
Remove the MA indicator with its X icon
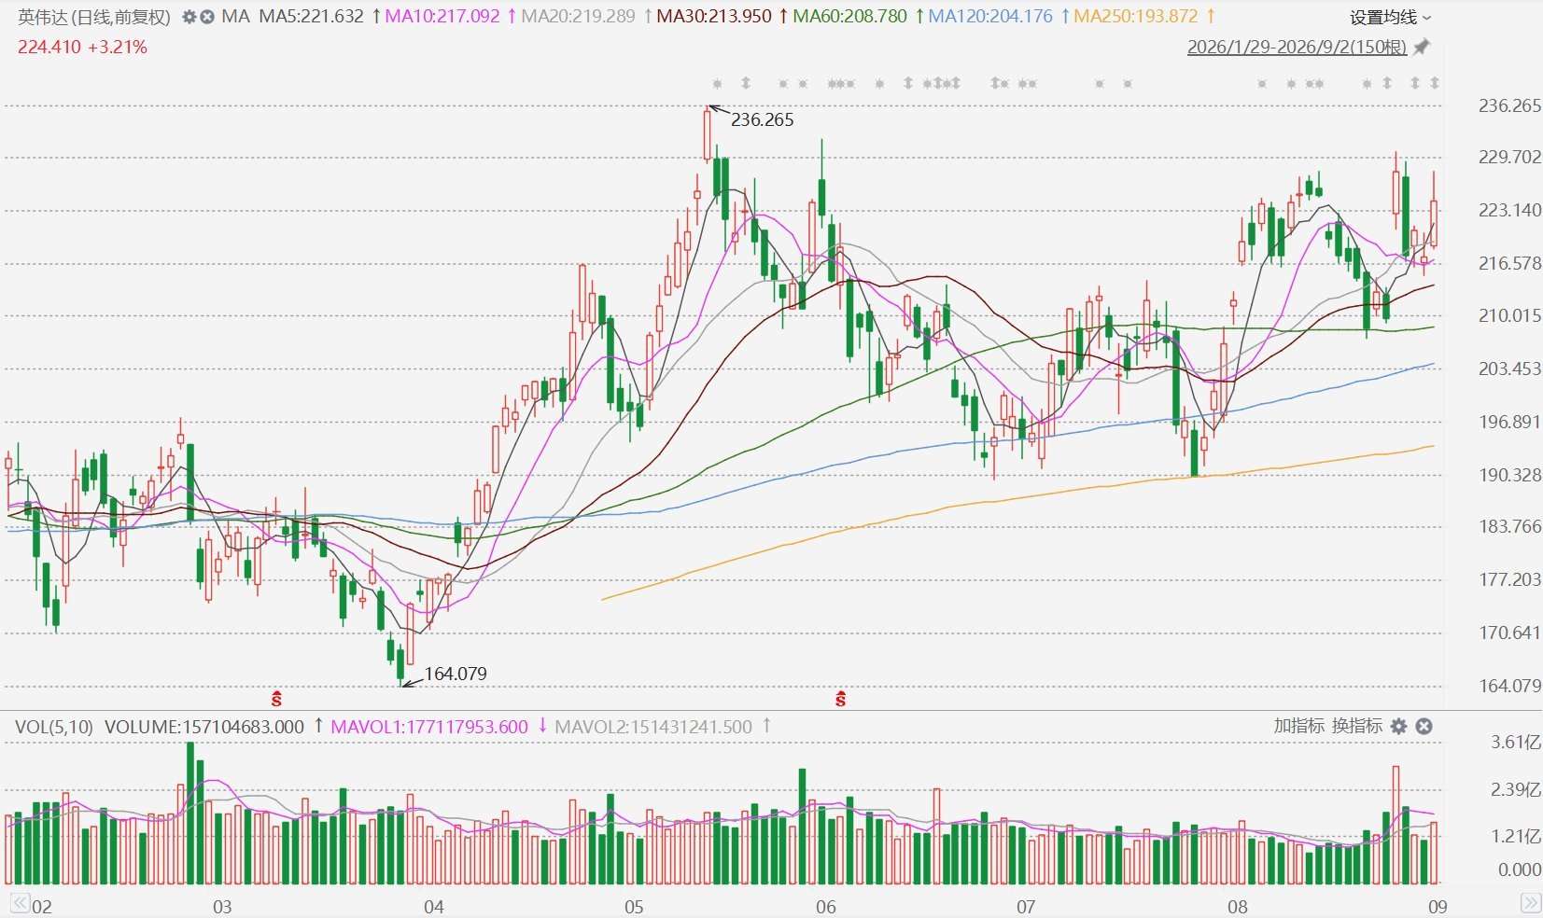click(x=207, y=17)
